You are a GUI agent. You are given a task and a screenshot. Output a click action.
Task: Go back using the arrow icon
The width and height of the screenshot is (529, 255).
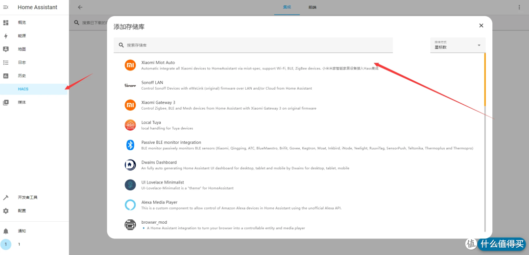80,7
